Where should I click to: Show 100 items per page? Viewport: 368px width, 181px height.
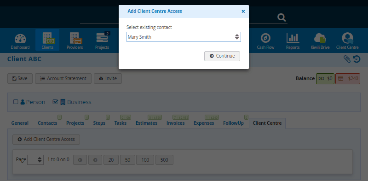click(x=145, y=160)
